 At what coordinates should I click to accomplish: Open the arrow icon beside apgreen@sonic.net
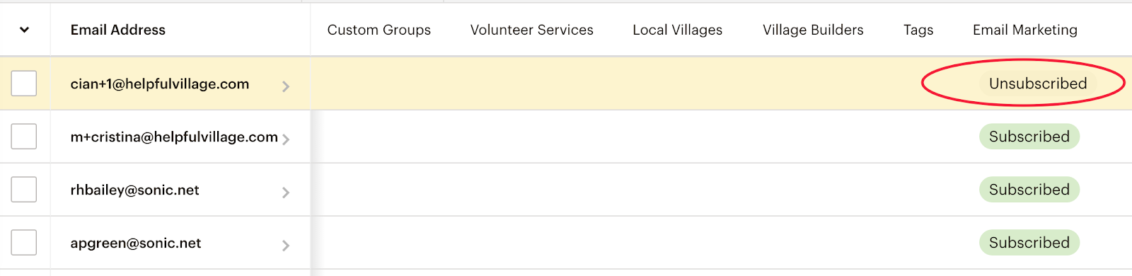pyautogui.click(x=286, y=246)
